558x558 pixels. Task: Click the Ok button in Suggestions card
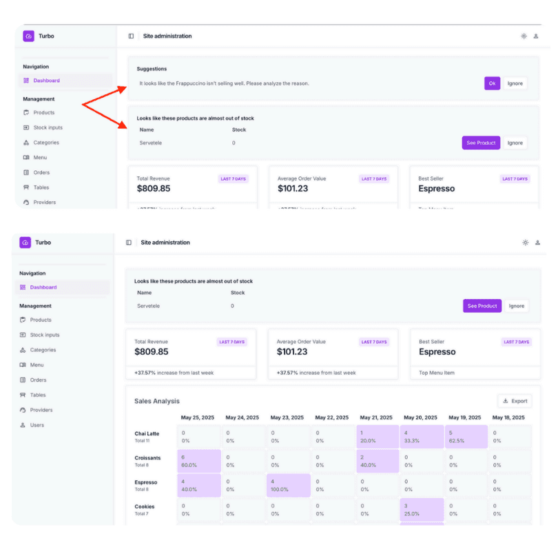pos(492,83)
